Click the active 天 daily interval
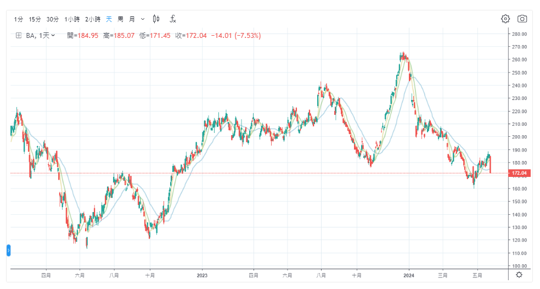Screen dimensions: 540x289 point(109,19)
